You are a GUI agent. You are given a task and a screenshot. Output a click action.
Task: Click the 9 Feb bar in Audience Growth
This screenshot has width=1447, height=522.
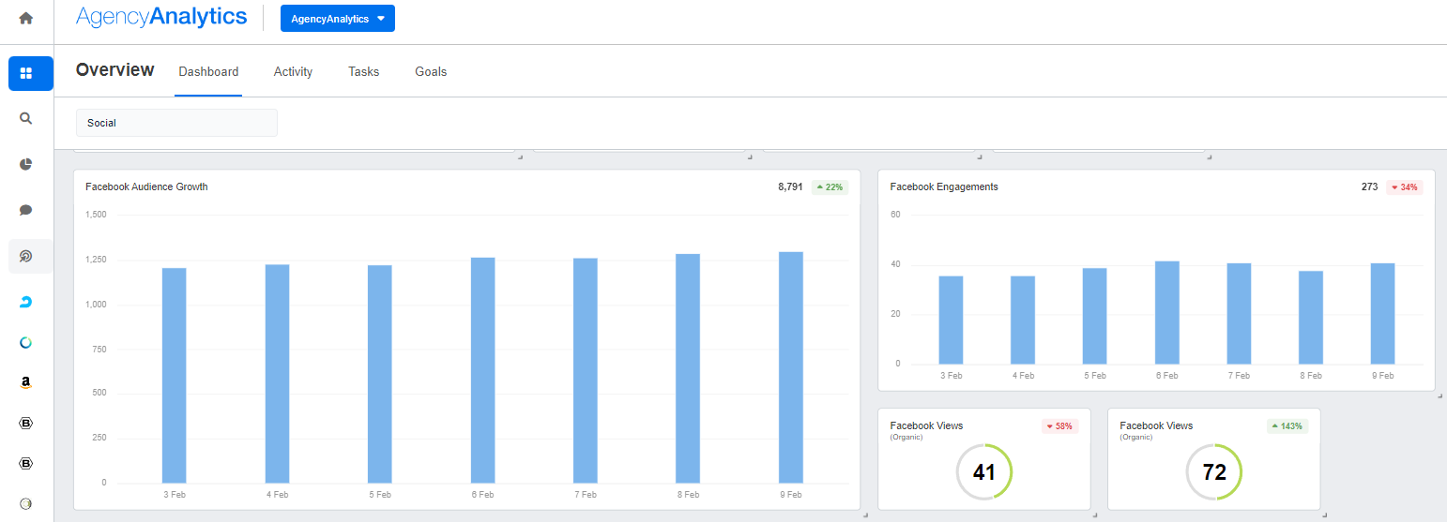click(x=790, y=366)
